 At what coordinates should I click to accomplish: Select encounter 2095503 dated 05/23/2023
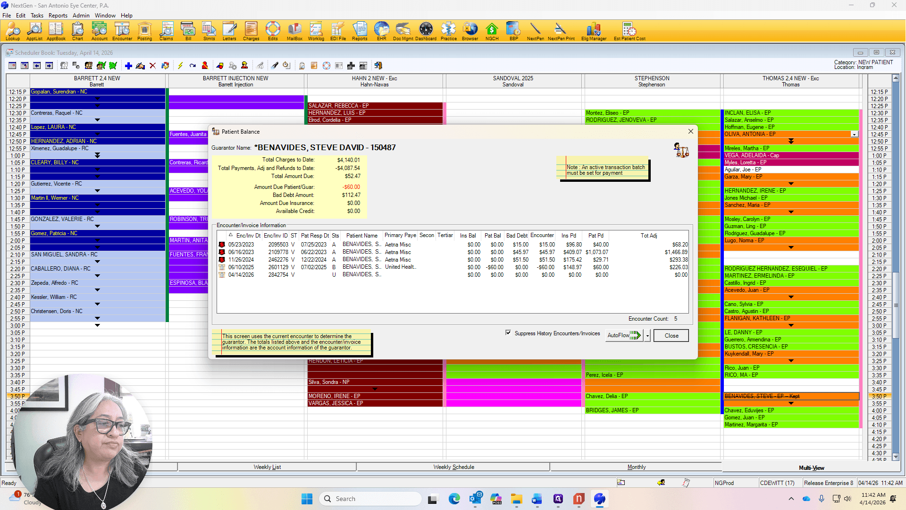coord(453,245)
